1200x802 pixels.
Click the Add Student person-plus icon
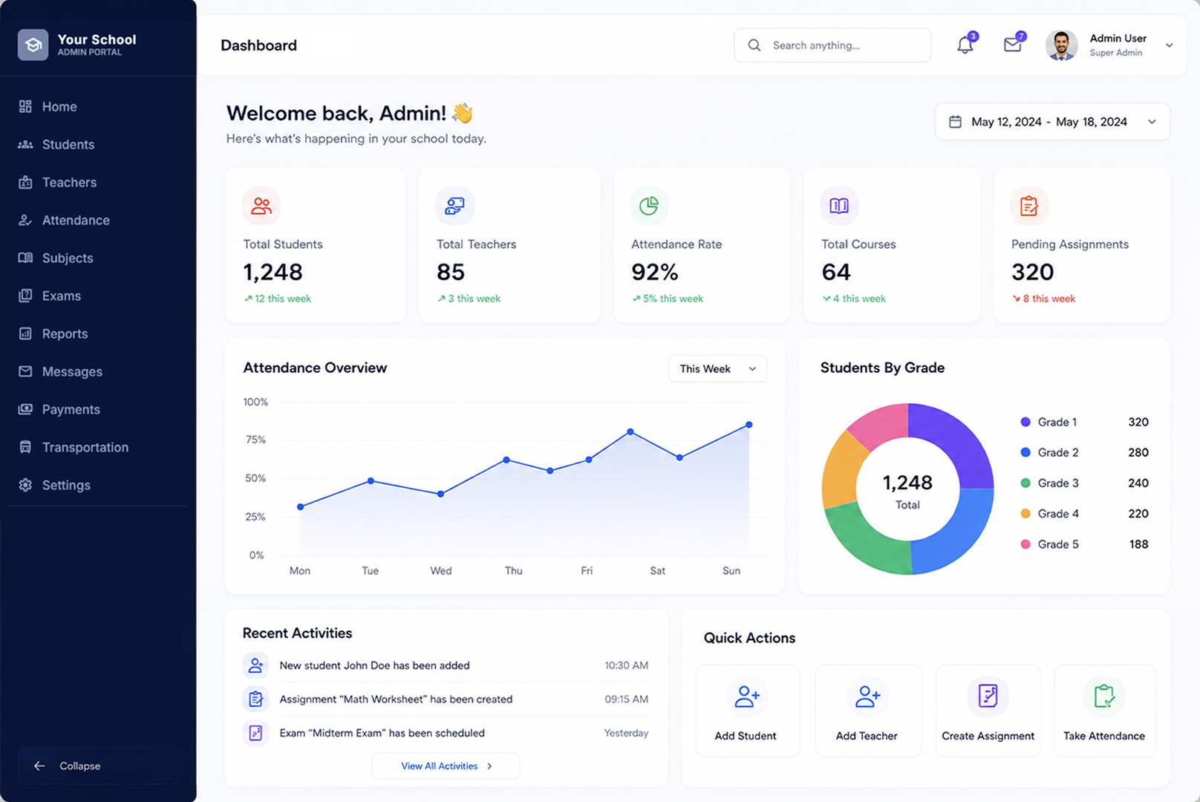[747, 697]
